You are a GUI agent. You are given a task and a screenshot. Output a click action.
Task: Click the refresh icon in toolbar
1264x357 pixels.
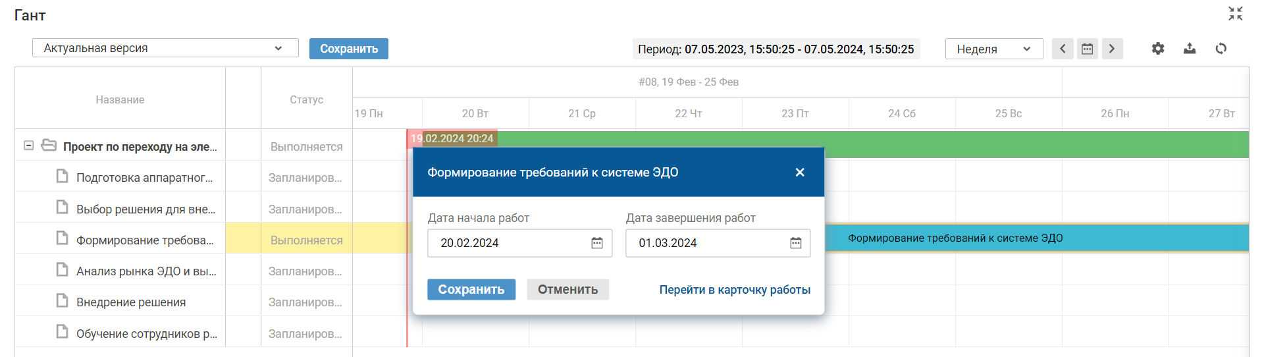coord(1221,49)
